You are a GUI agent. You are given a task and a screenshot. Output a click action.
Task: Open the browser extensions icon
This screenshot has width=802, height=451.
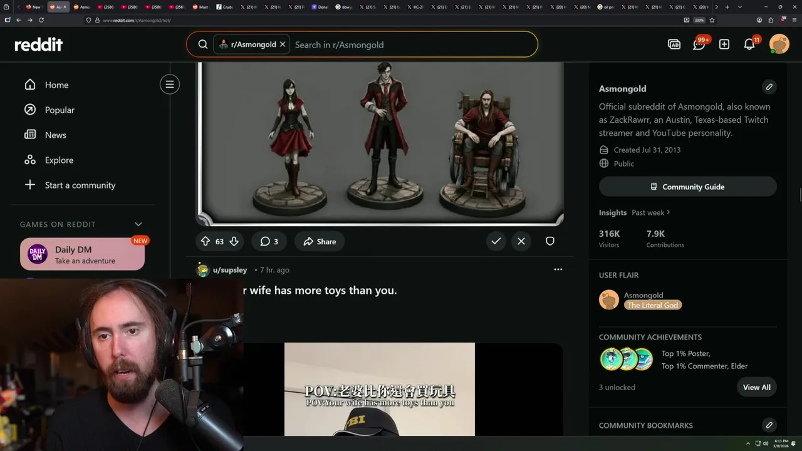770,20
